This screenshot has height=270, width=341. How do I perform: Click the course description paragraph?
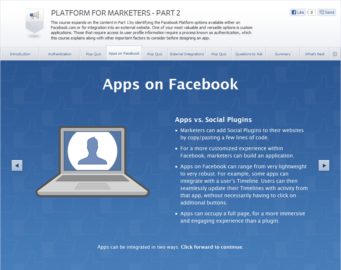click(152, 30)
